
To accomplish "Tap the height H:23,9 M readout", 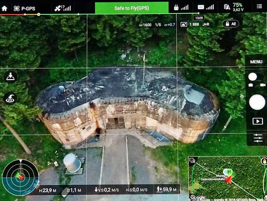I will click(48, 190).
